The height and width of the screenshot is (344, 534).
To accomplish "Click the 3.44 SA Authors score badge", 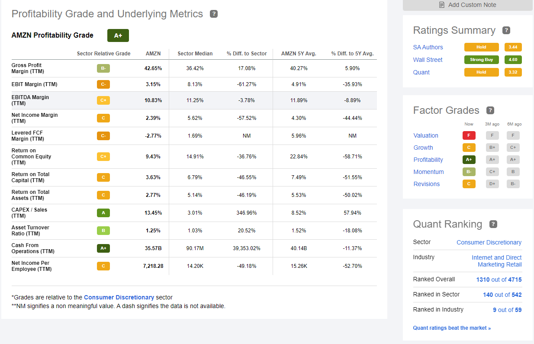I will click(513, 47).
